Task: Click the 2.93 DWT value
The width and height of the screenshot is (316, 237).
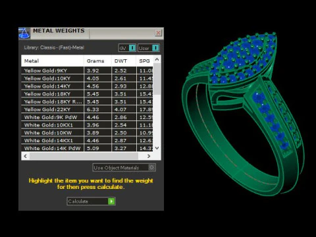Action: (120, 86)
